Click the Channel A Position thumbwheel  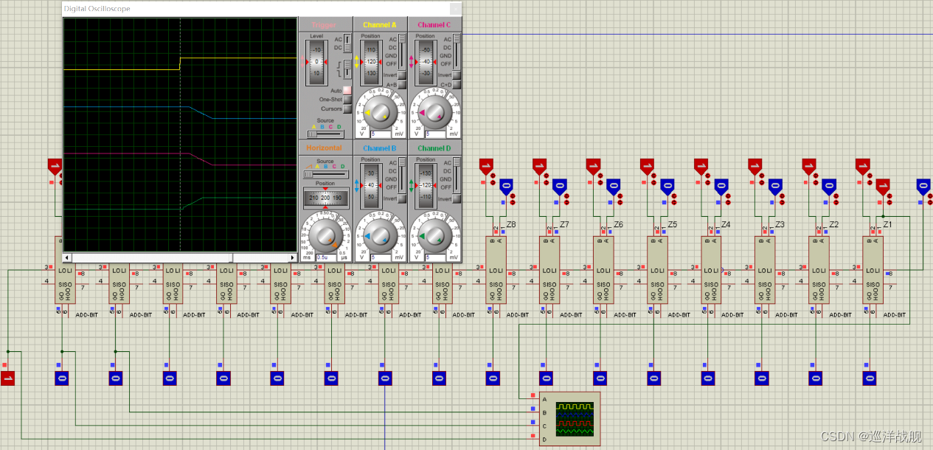click(x=371, y=62)
